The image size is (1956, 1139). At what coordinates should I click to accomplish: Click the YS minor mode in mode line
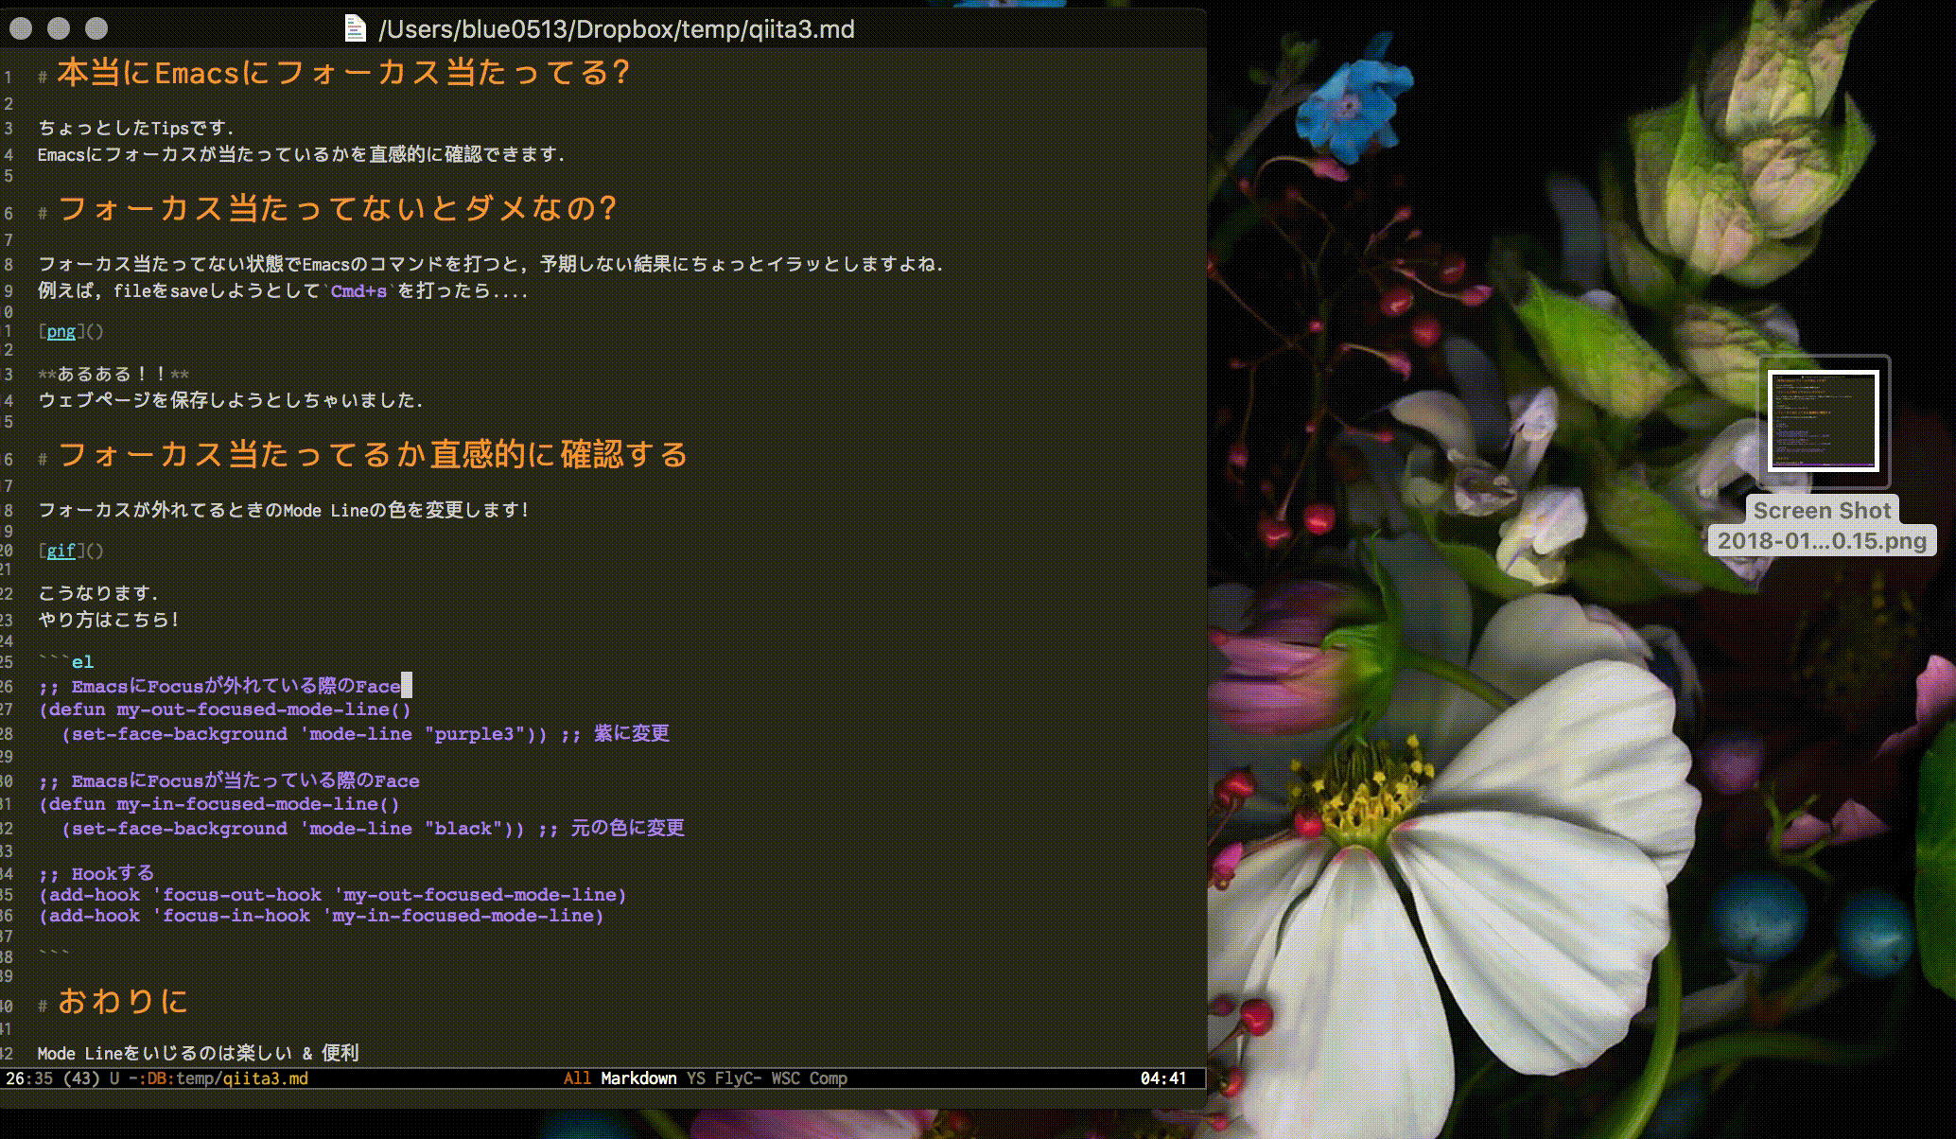pyautogui.click(x=696, y=1078)
